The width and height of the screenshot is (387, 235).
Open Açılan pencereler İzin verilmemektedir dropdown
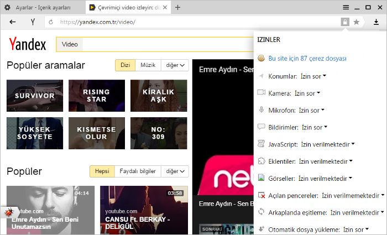(x=353, y=196)
